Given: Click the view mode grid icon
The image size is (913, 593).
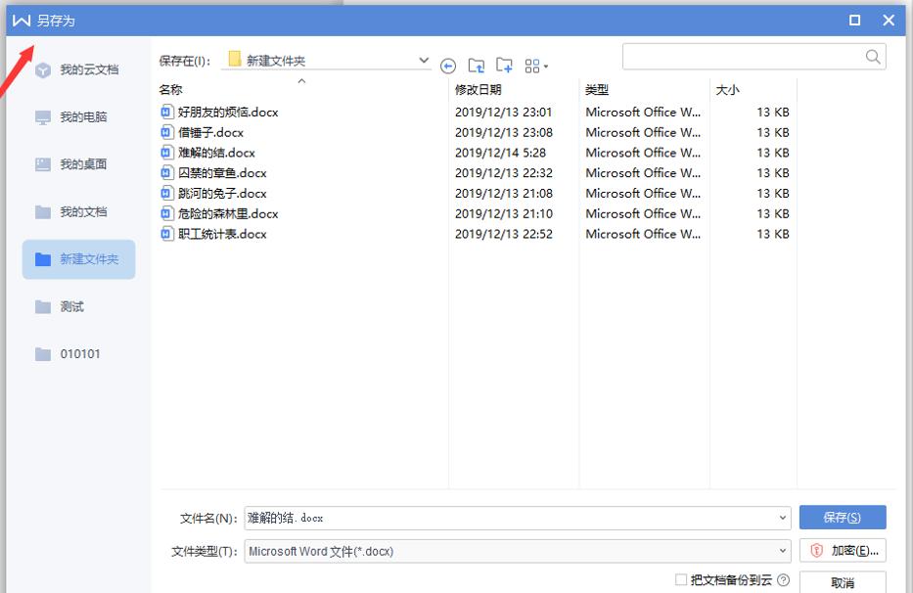Looking at the screenshot, I should (533, 66).
